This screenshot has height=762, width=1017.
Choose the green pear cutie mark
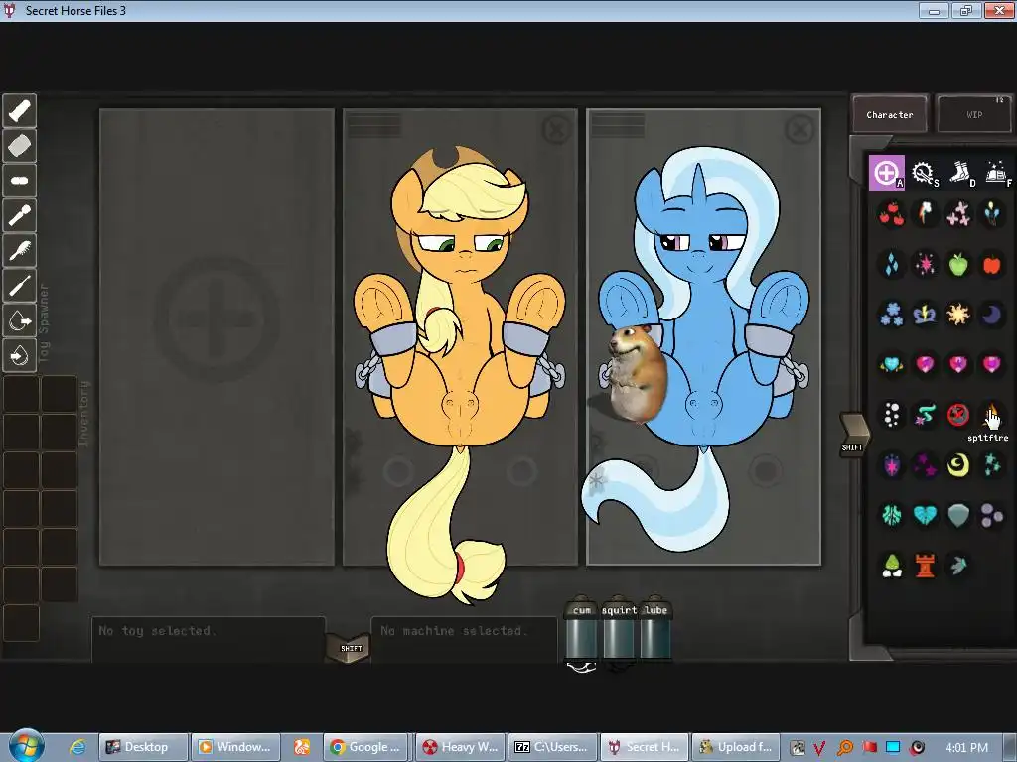coord(891,565)
